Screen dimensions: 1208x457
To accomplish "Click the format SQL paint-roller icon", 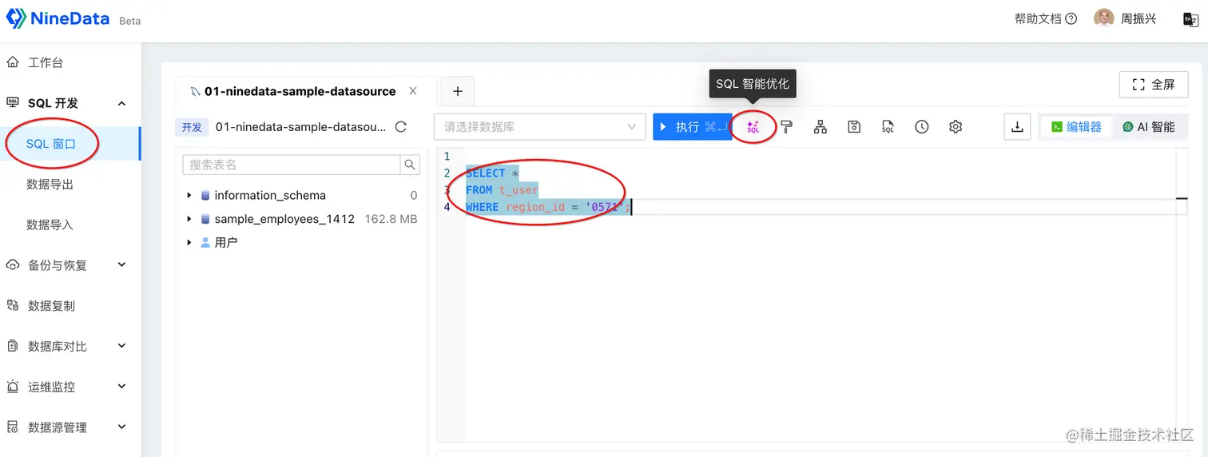I will pos(787,127).
